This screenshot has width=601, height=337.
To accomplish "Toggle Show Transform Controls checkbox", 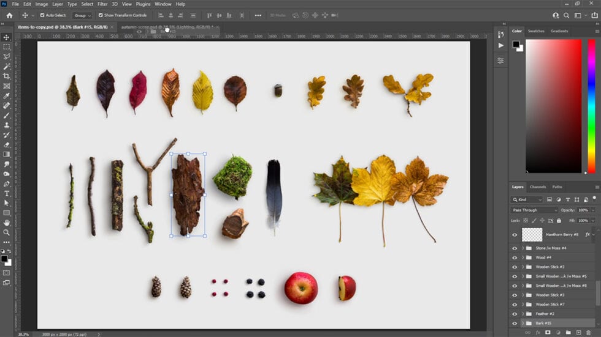I will click(101, 15).
